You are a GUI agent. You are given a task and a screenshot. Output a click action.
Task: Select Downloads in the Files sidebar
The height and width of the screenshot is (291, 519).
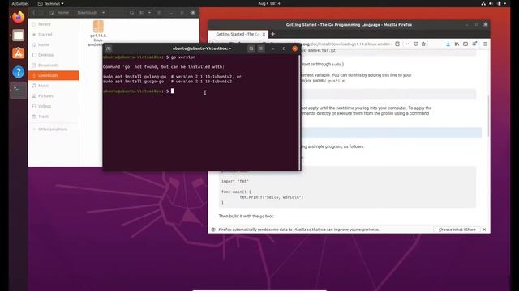[54, 75]
